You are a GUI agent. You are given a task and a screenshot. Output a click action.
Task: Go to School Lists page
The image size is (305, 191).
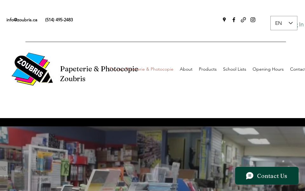tap(234, 69)
